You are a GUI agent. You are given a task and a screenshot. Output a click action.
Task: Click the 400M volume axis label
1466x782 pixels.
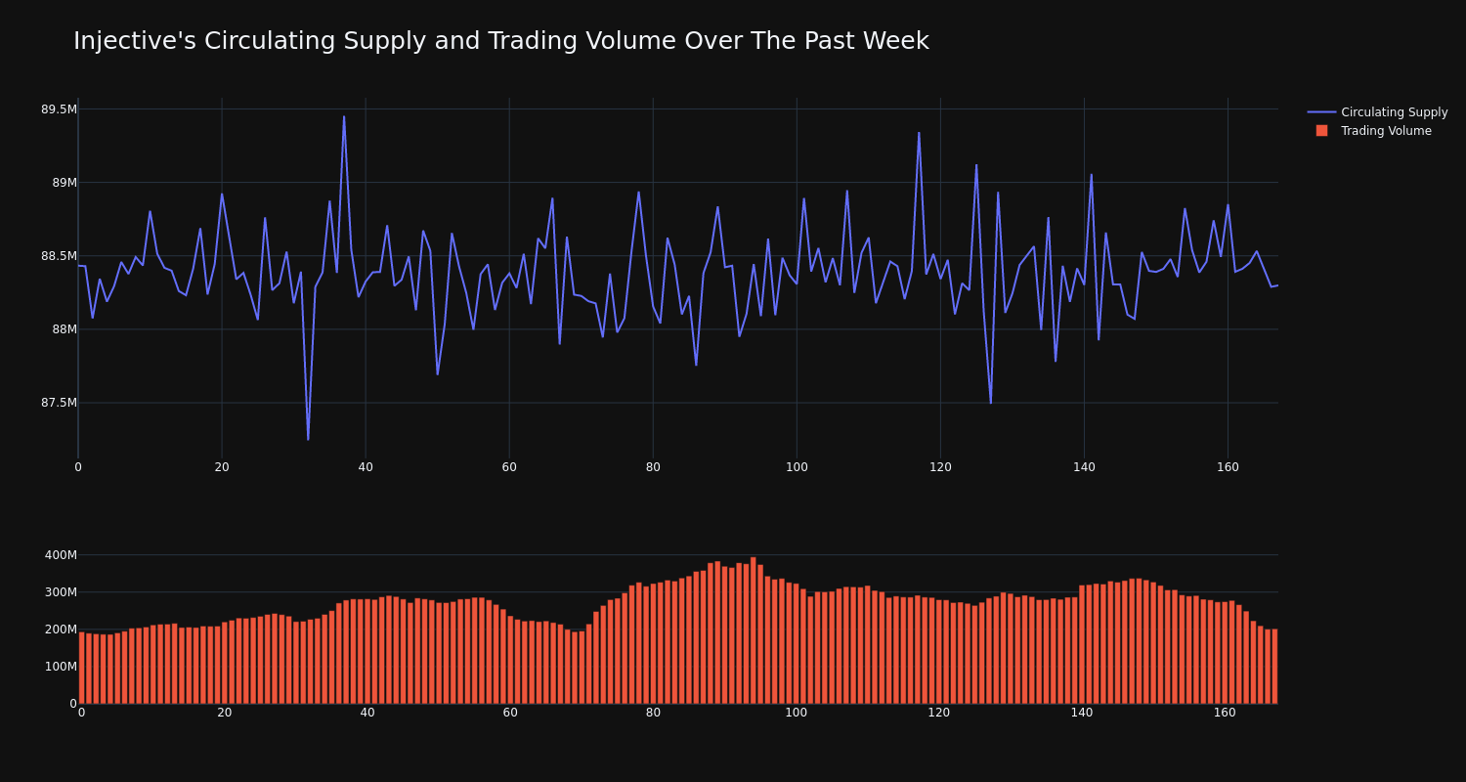point(61,555)
